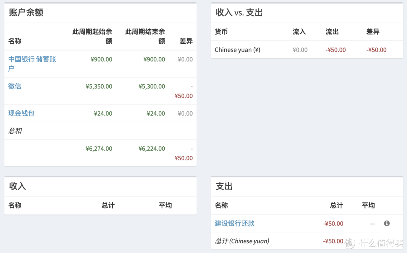The width and height of the screenshot is (407, 253).
Task: Open the 建设银行还款 expense link
Action: [x=234, y=223]
